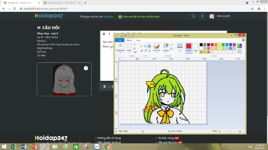Click the Hoidap247 header logo
This screenshot has width=268, height=150.
(x=49, y=16)
